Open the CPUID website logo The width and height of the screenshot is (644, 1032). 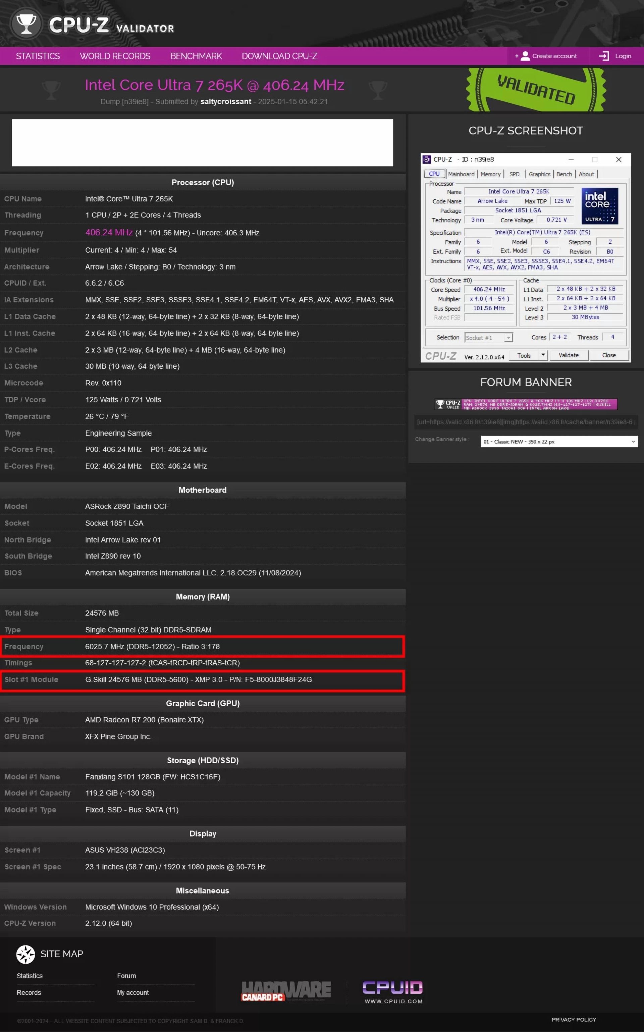pos(393,992)
